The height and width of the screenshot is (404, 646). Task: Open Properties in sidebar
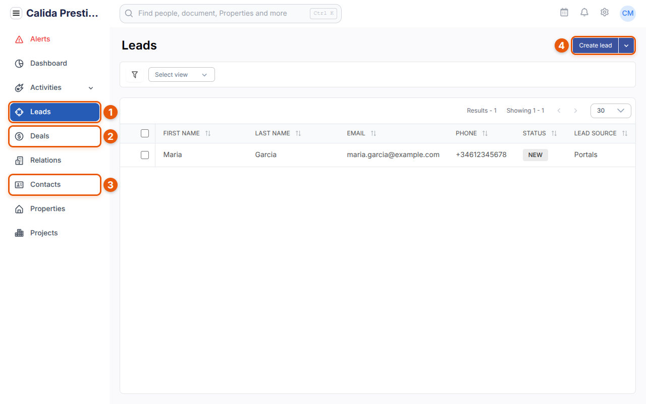[x=55, y=209]
